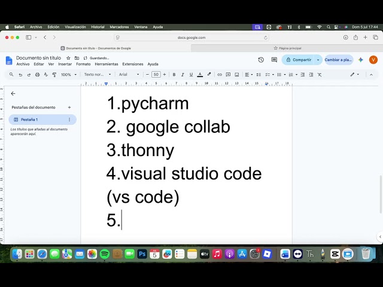Open the Safari share icon

pyautogui.click(x=355, y=37)
